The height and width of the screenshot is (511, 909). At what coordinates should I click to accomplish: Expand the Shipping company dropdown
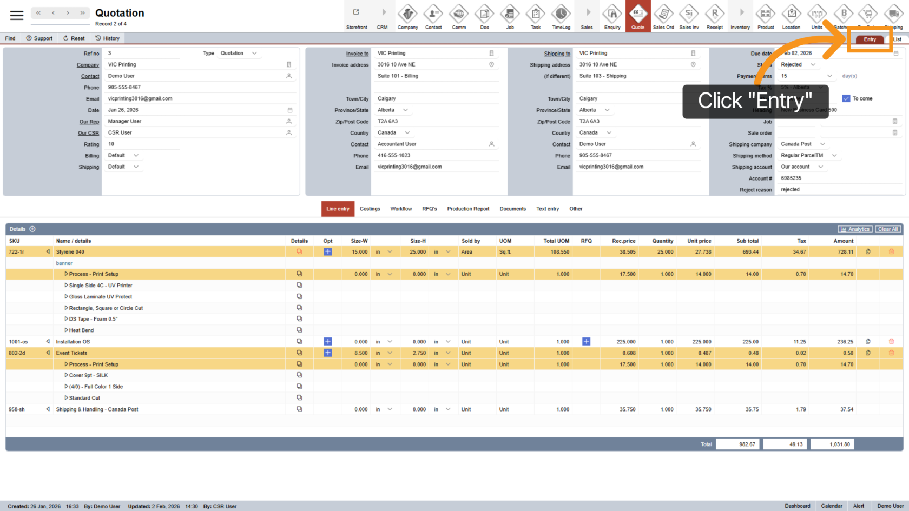coord(822,144)
